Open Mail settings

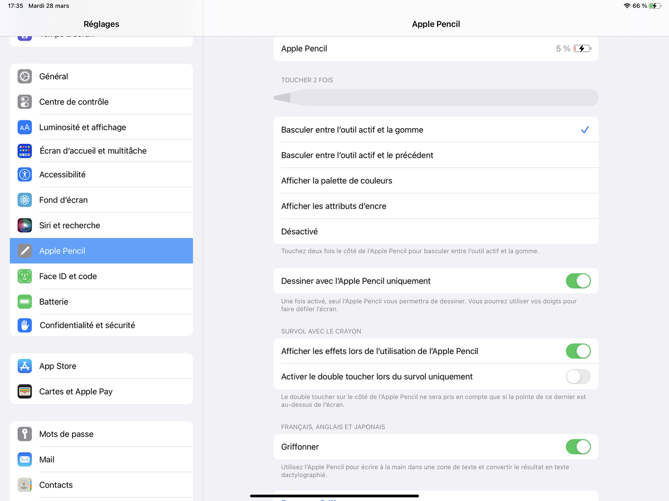pos(101,460)
